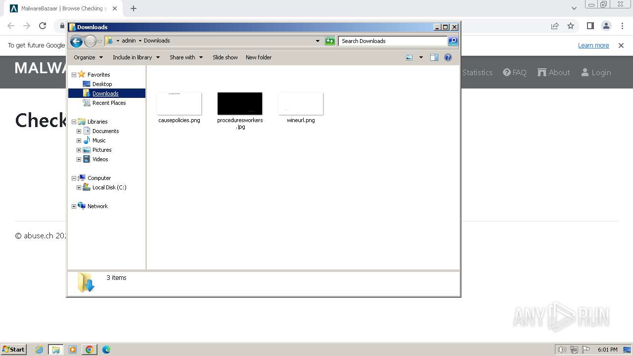The height and width of the screenshot is (356, 633).
Task: Click the MalwareBazaar Login link
Action: 596,72
